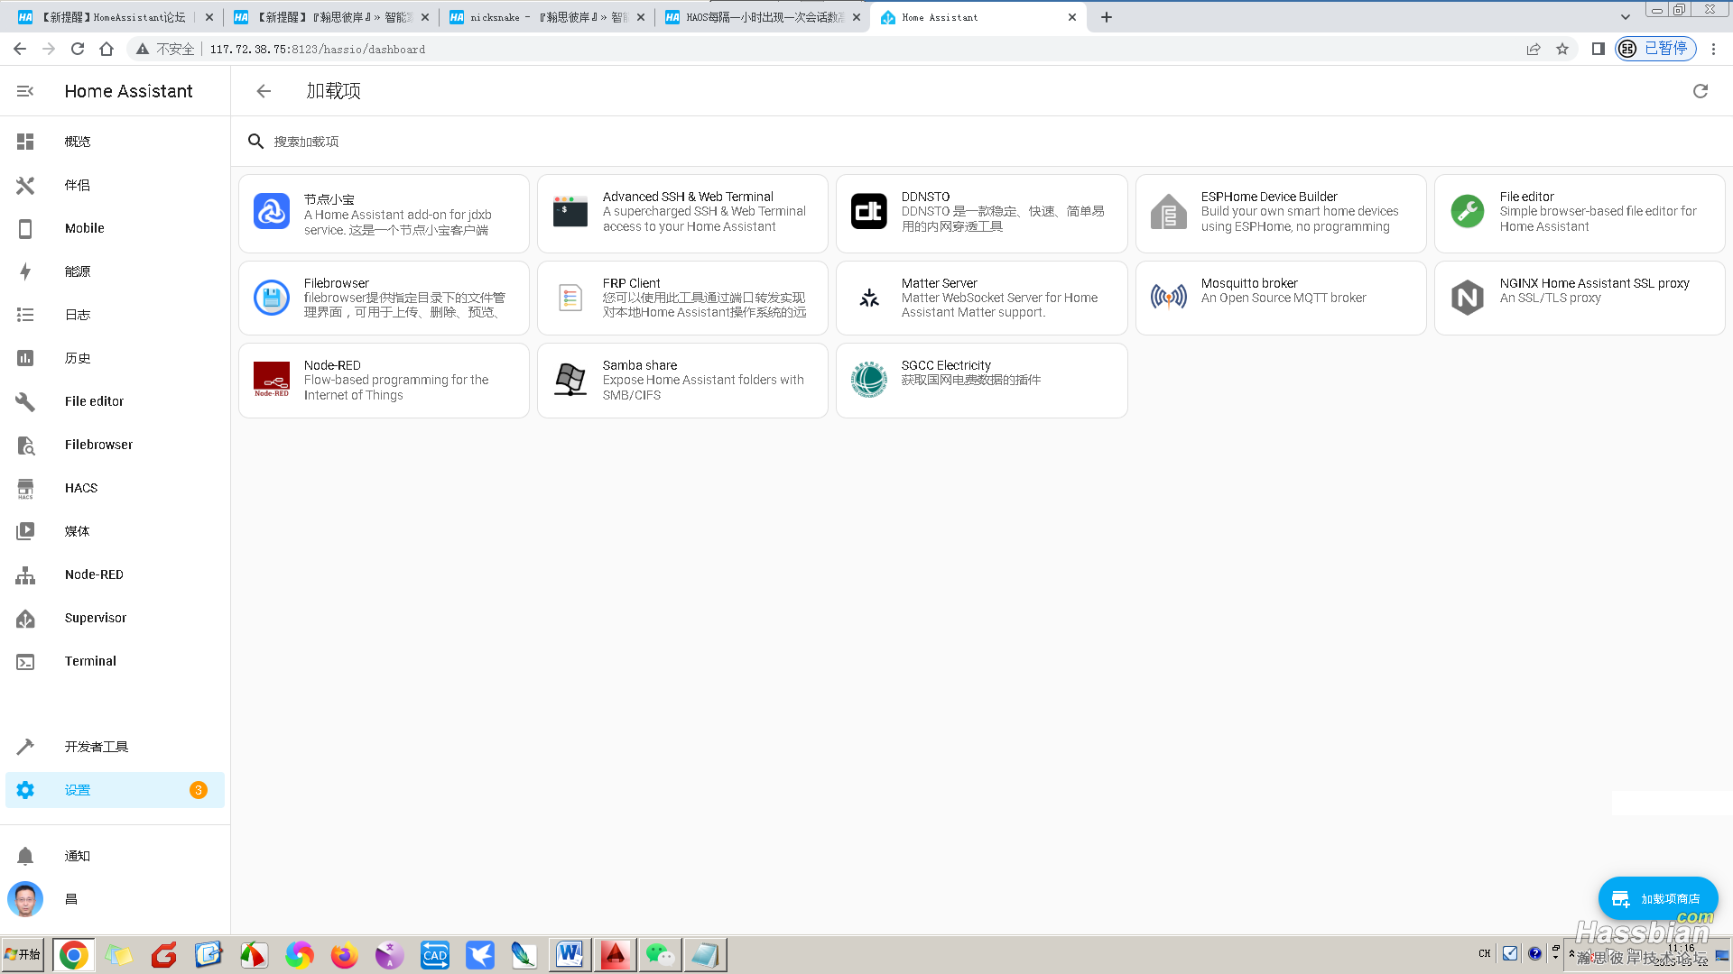
Task: Open WeChat from the taskbar
Action: 660,955
